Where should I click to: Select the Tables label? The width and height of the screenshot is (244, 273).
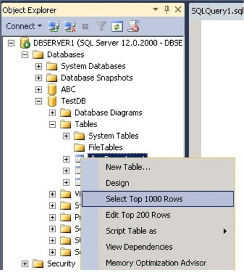click(86, 124)
